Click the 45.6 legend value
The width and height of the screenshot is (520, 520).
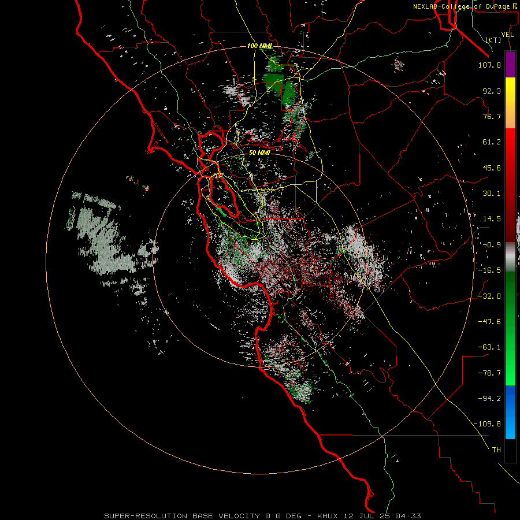pos(492,168)
